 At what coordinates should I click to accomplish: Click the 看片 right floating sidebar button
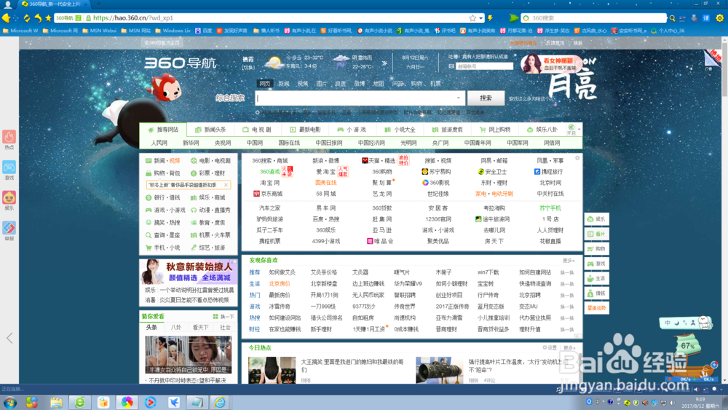(x=597, y=234)
